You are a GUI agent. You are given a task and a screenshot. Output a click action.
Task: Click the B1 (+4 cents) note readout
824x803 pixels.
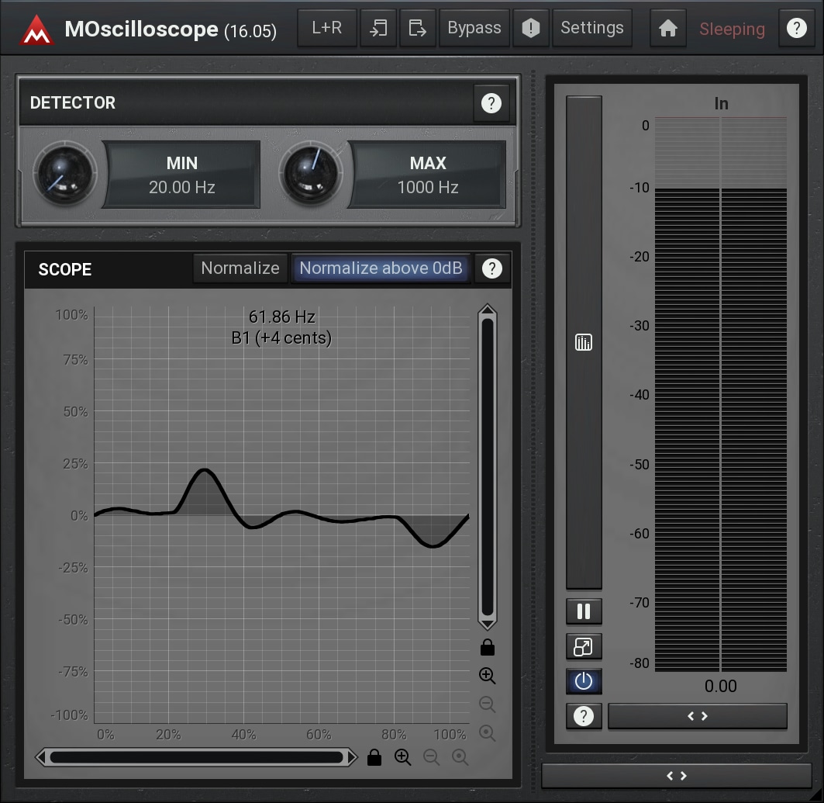coord(281,337)
